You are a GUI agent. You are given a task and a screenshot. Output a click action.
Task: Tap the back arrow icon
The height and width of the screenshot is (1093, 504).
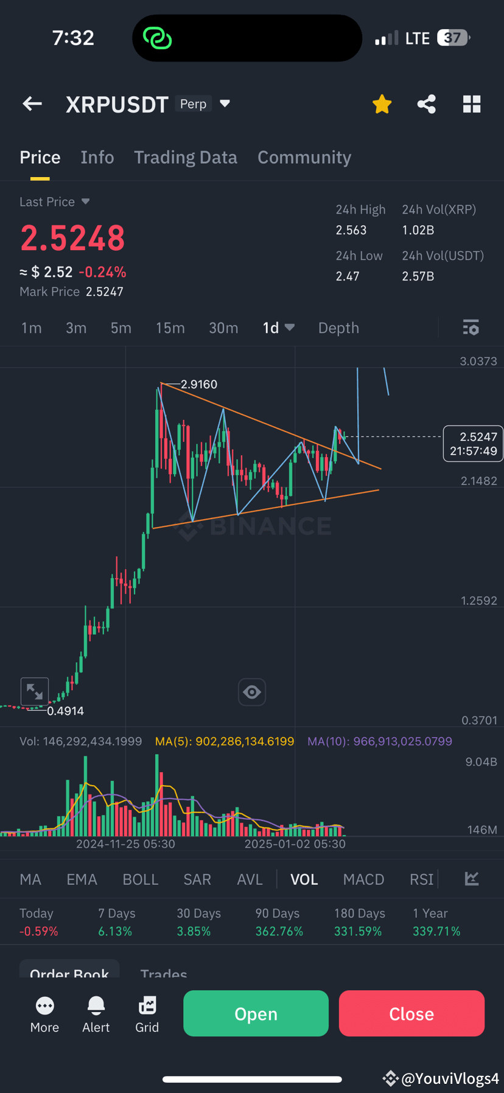32,104
